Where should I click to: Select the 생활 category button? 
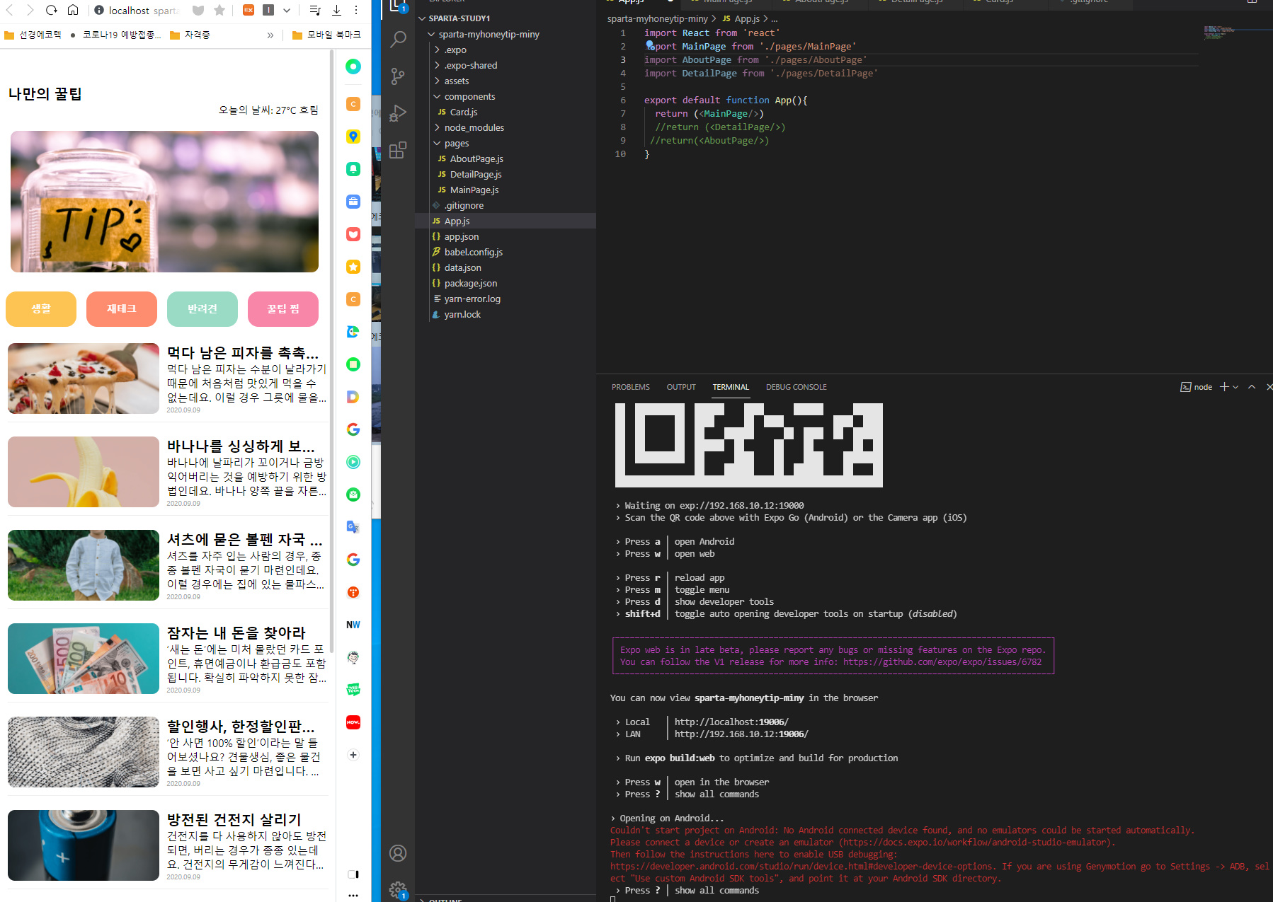coord(41,309)
